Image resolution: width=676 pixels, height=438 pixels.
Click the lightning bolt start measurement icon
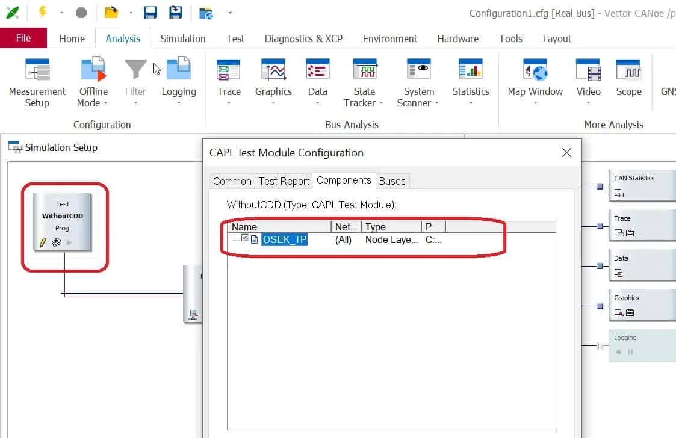coord(43,12)
